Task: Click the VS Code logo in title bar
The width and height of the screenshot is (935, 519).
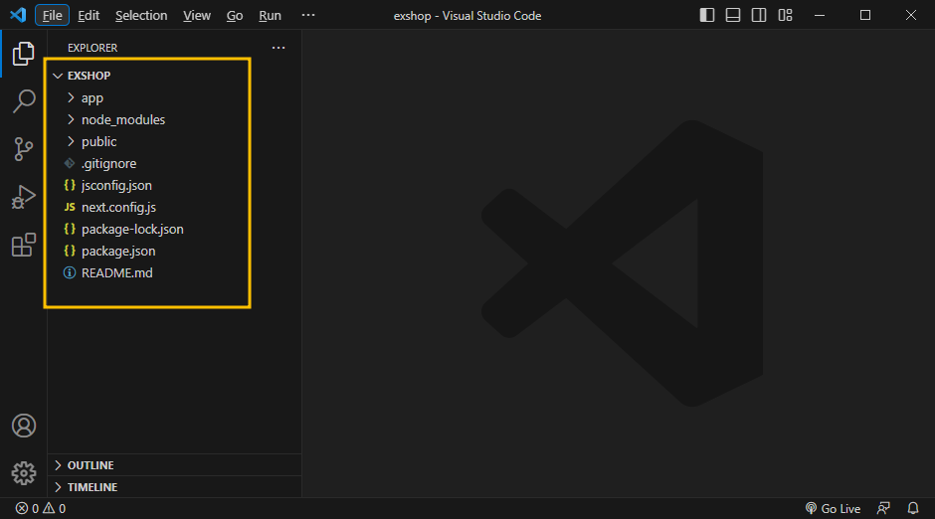Action: [x=18, y=15]
